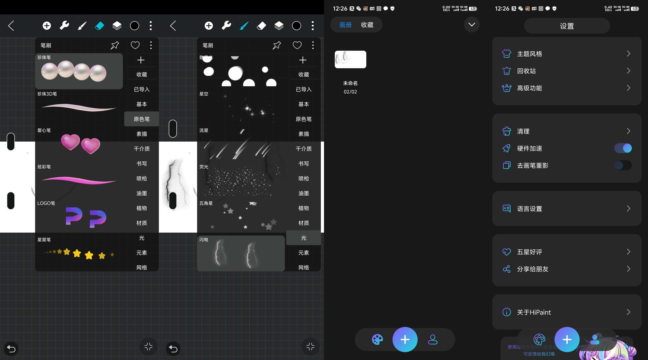
Task: Switch to 收藏 tab in gallery
Action: point(367,25)
